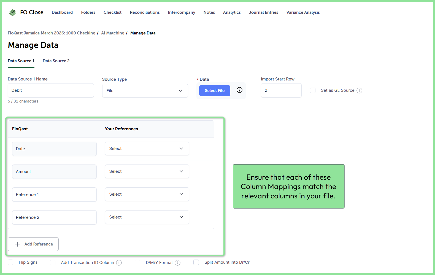Open the Reference 2 Select dropdown
The image size is (435, 275).
point(147,217)
